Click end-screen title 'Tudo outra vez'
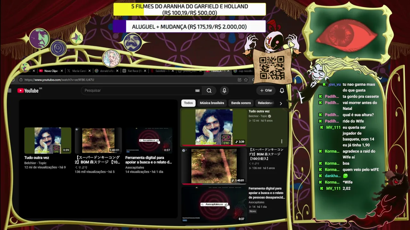Viewport: 410px width, 230px height. pyautogui.click(x=37, y=157)
